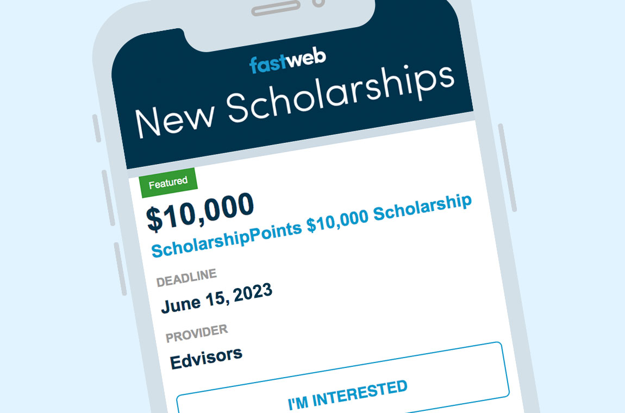This screenshot has height=413, width=625.
Task: Tap the green Featured badge
Action: point(168,183)
